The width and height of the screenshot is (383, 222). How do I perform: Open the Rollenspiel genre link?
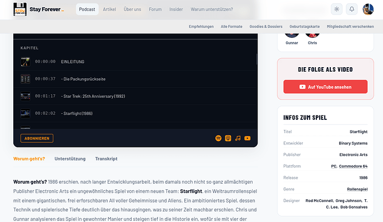357,189
